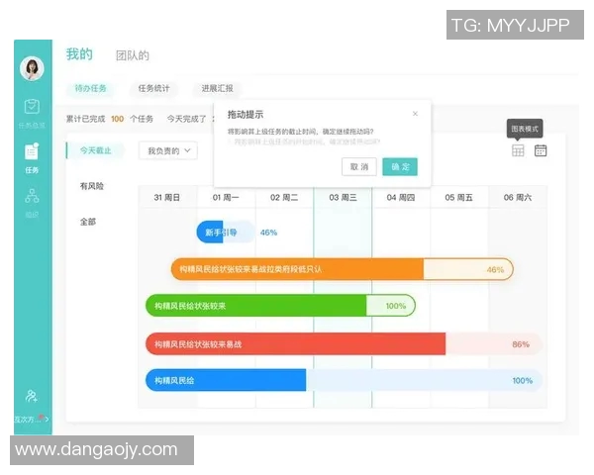Click the orange 46% task progress bar
The height and width of the screenshot is (475, 594).
coord(343,269)
